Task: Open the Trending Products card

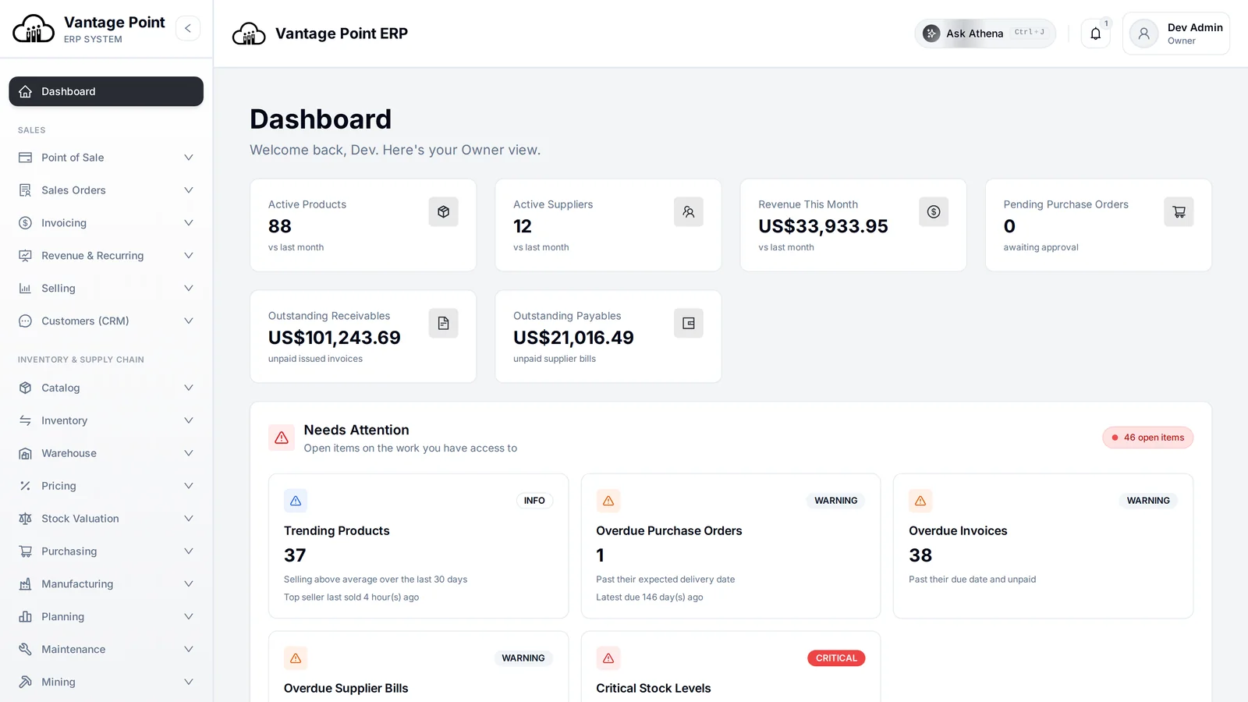Action: coord(418,546)
